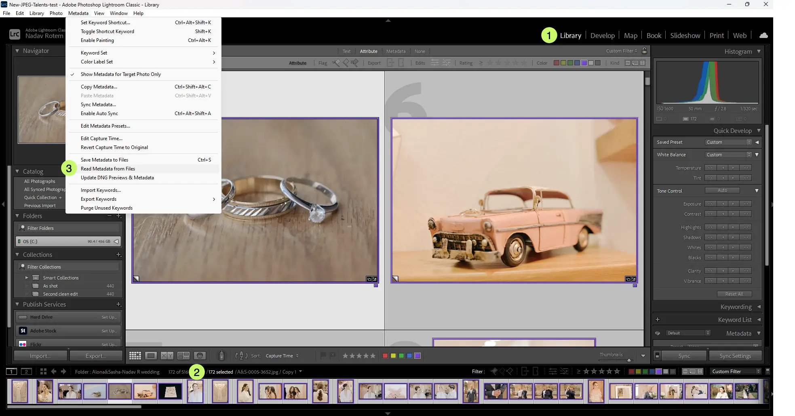Viewport: 795px width, 416px height.
Task: Collapse the Histogram panel
Action: click(759, 51)
